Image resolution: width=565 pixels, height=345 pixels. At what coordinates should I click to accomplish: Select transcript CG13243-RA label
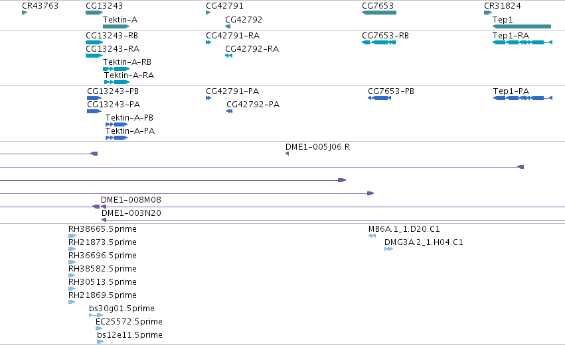[x=112, y=49]
